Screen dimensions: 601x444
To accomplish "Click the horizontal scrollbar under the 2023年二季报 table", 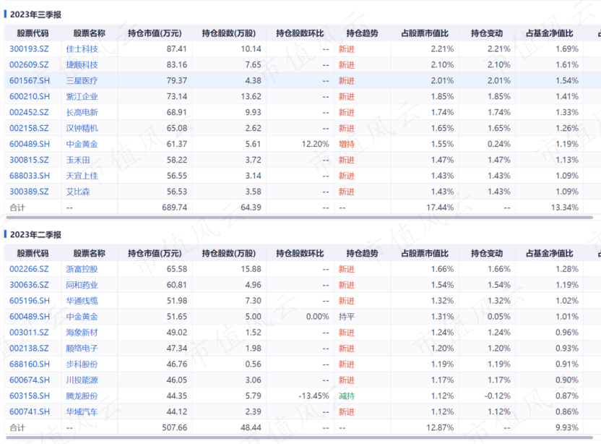I will [299, 437].
